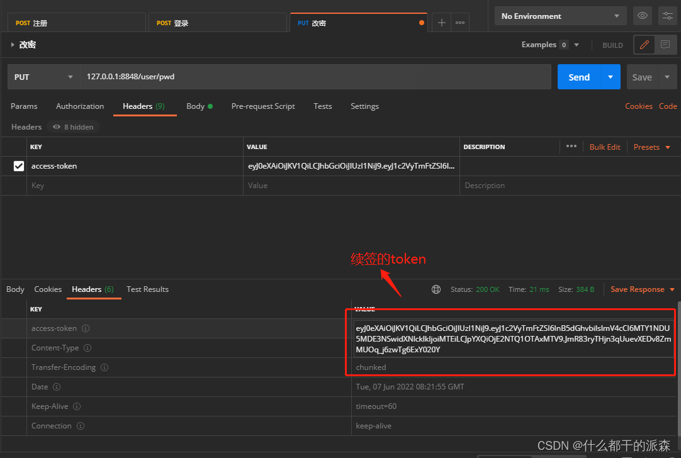
Task: Open Code snippet link
Action: click(668, 106)
